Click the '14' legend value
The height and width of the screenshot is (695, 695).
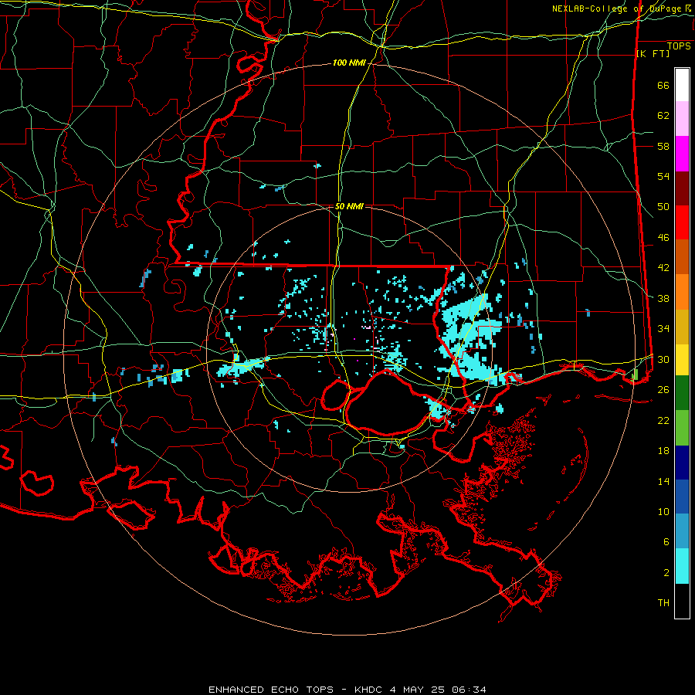(x=663, y=481)
